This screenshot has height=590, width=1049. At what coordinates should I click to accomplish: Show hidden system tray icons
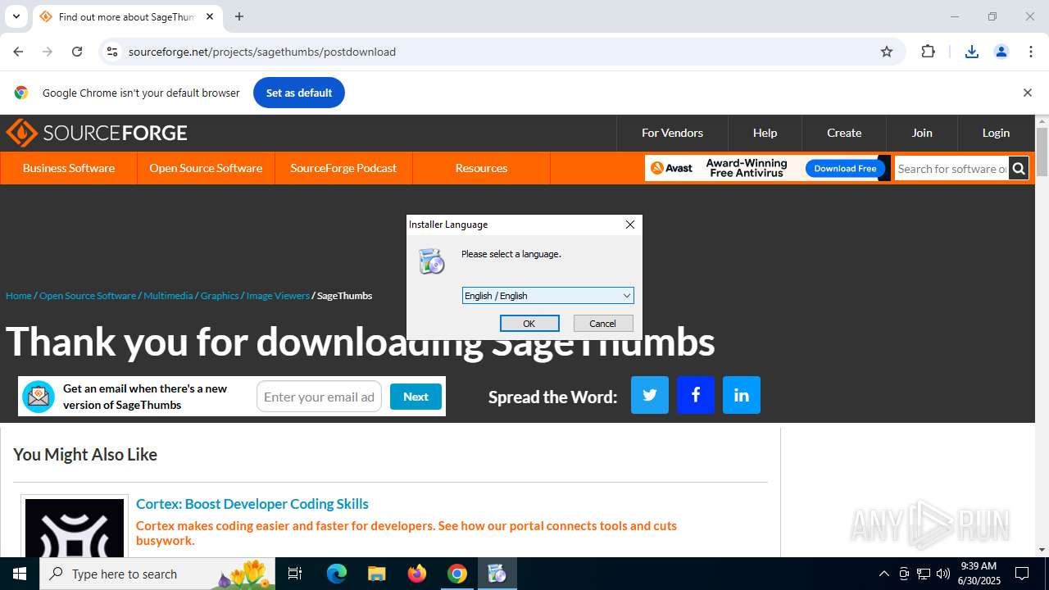(x=883, y=574)
